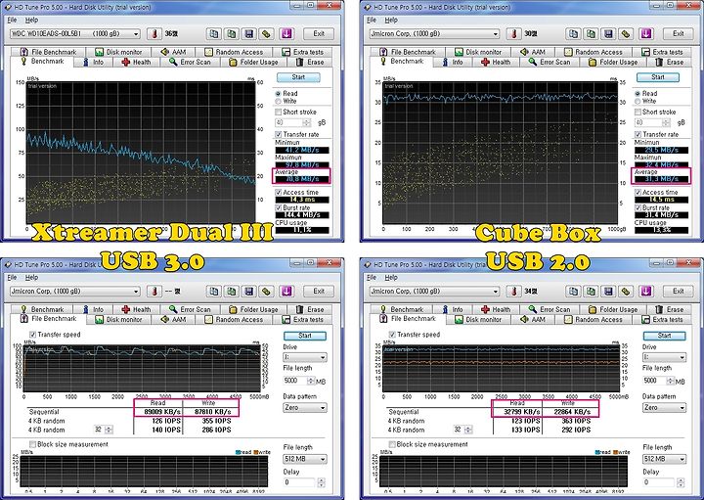Image resolution: width=704 pixels, height=500 pixels.
Task: Copy screenshot icon in Cube Box Benchmark window
Action: [591, 34]
